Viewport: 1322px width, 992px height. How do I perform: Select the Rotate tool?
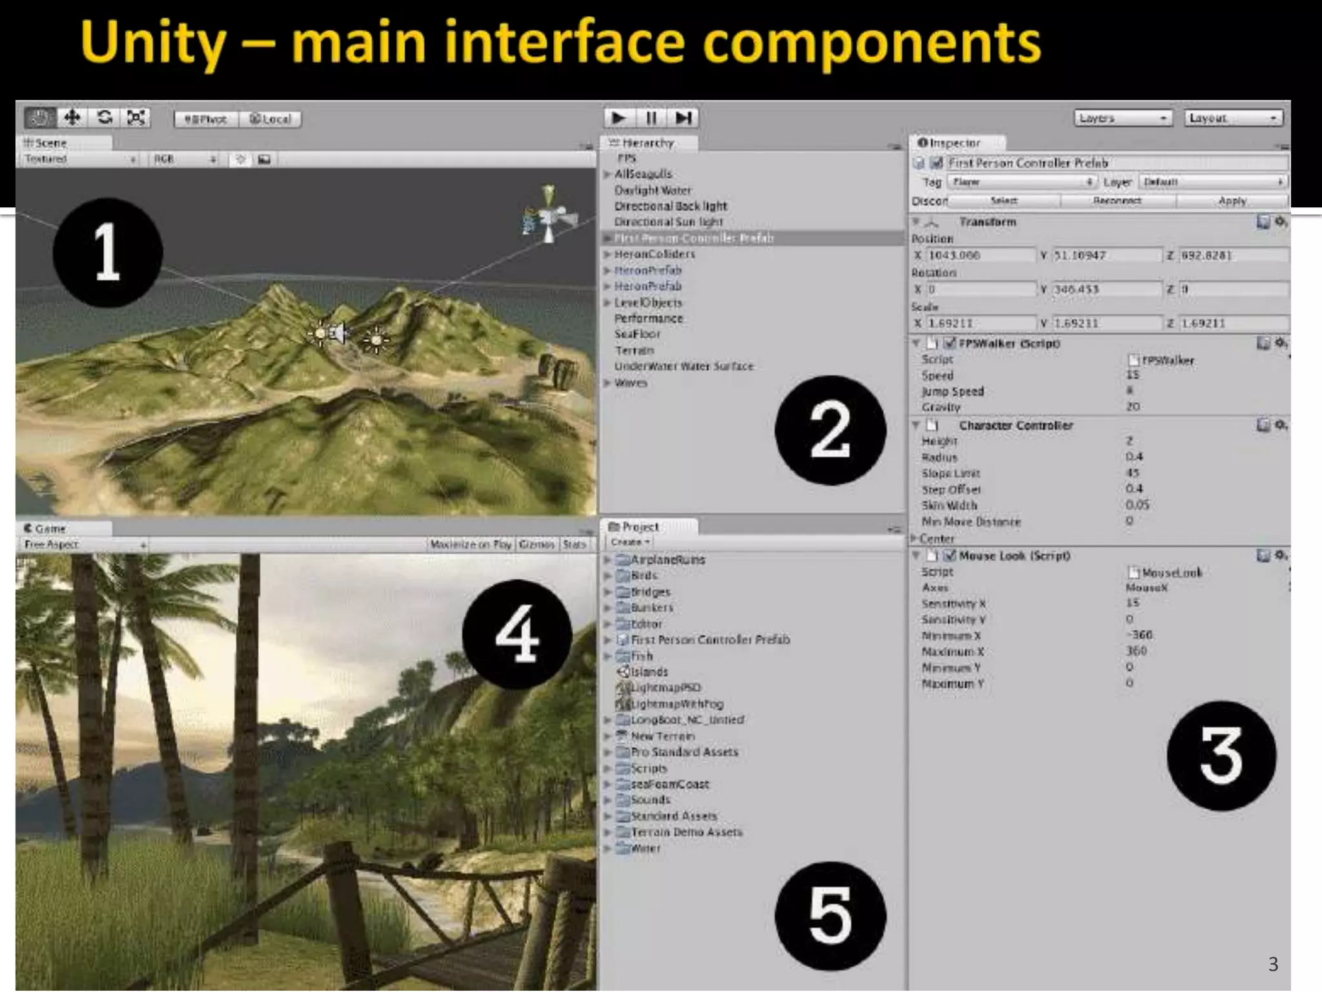105,118
